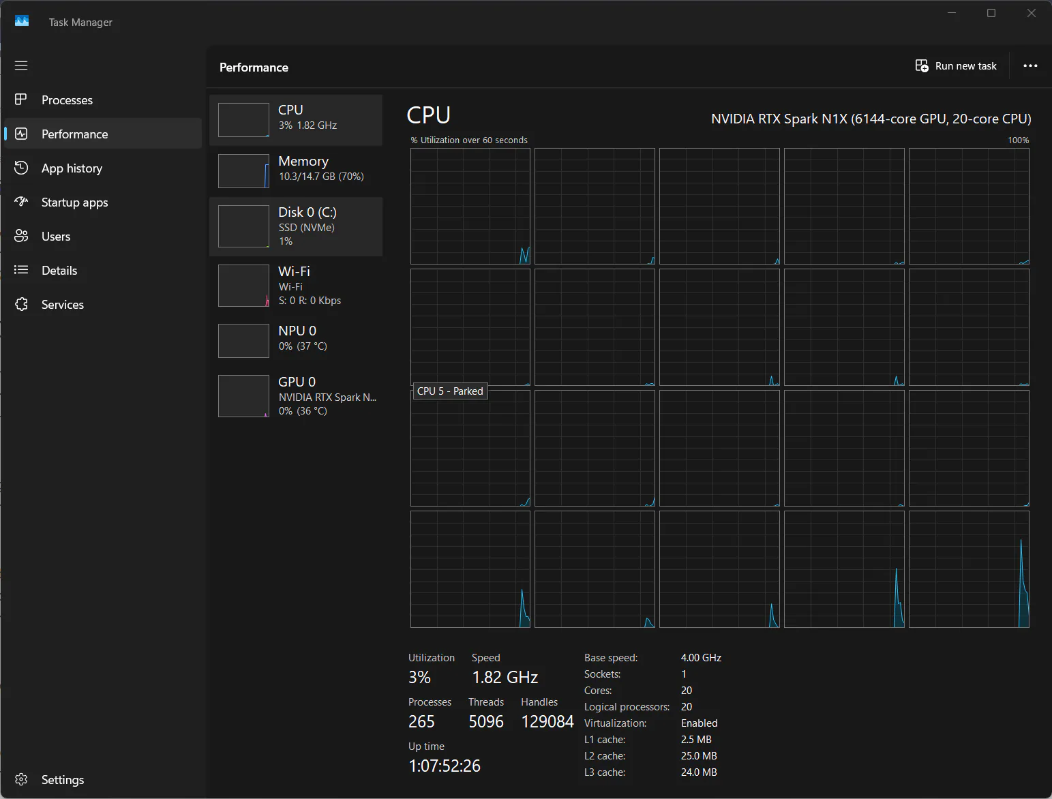Select GPU 0 NVIDIA RTX Spark resource
This screenshot has width=1052, height=799.
[x=296, y=396]
